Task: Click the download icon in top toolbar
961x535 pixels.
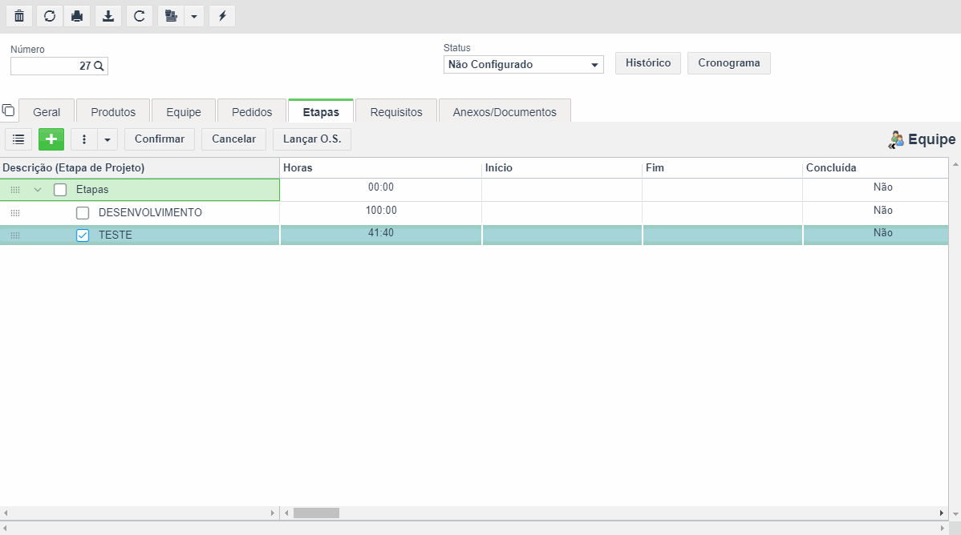Action: (107, 16)
